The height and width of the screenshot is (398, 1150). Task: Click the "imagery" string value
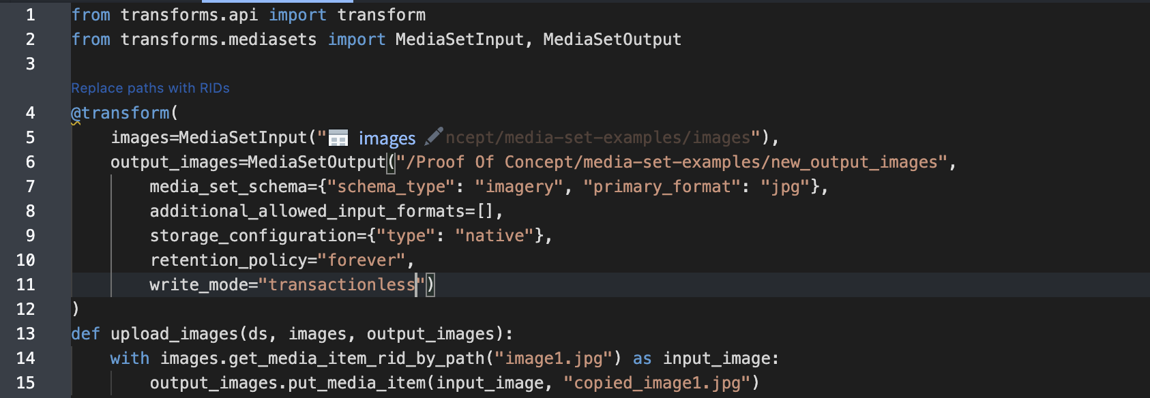click(519, 187)
